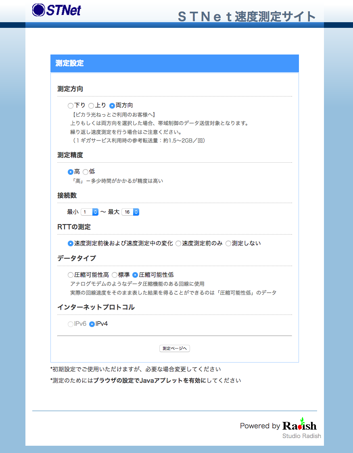Click the アナログモデム data compression note
This screenshot has width=353, height=453.
tap(138, 284)
